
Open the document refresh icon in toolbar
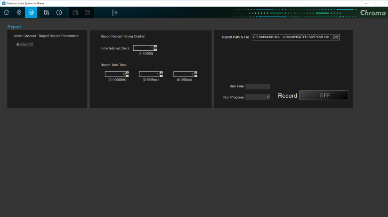(x=47, y=12)
